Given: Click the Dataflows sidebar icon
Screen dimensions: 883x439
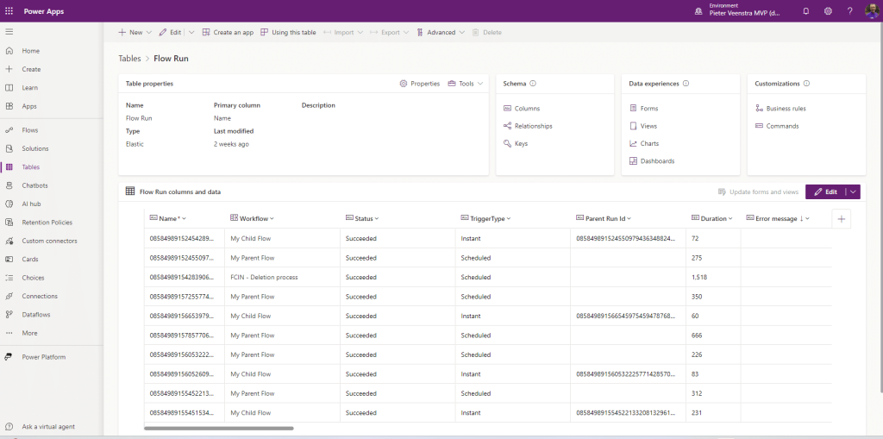Looking at the screenshot, I should [9, 315].
